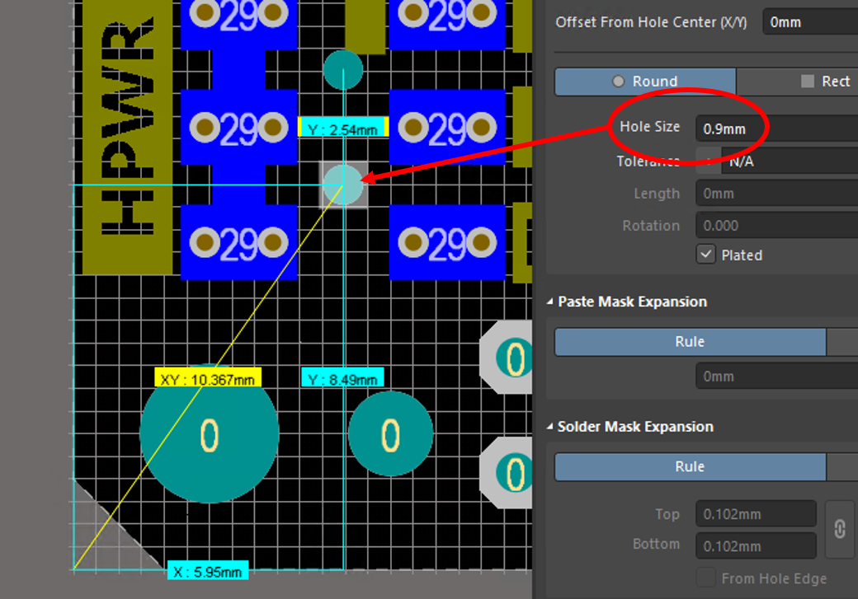This screenshot has width=858, height=599.
Task: Collapse the Paste Mask Expansion section
Action: pos(550,302)
